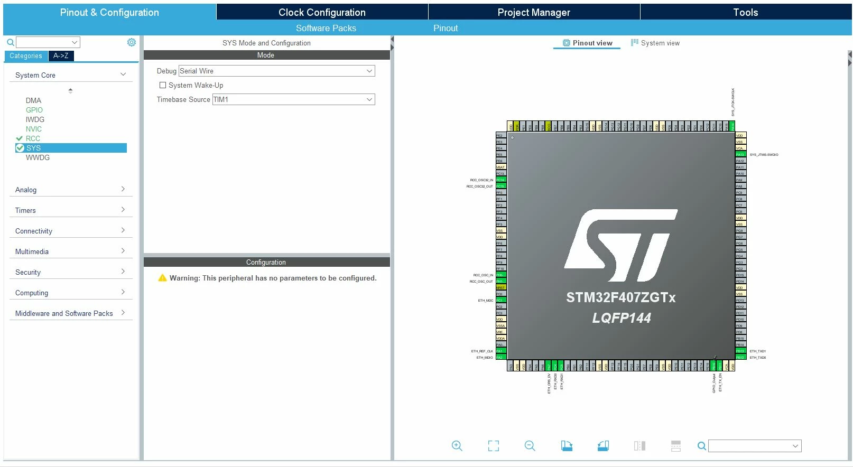Switch to the Clock Configuration tab
Viewport: 853px width, 467px height.
coord(322,12)
